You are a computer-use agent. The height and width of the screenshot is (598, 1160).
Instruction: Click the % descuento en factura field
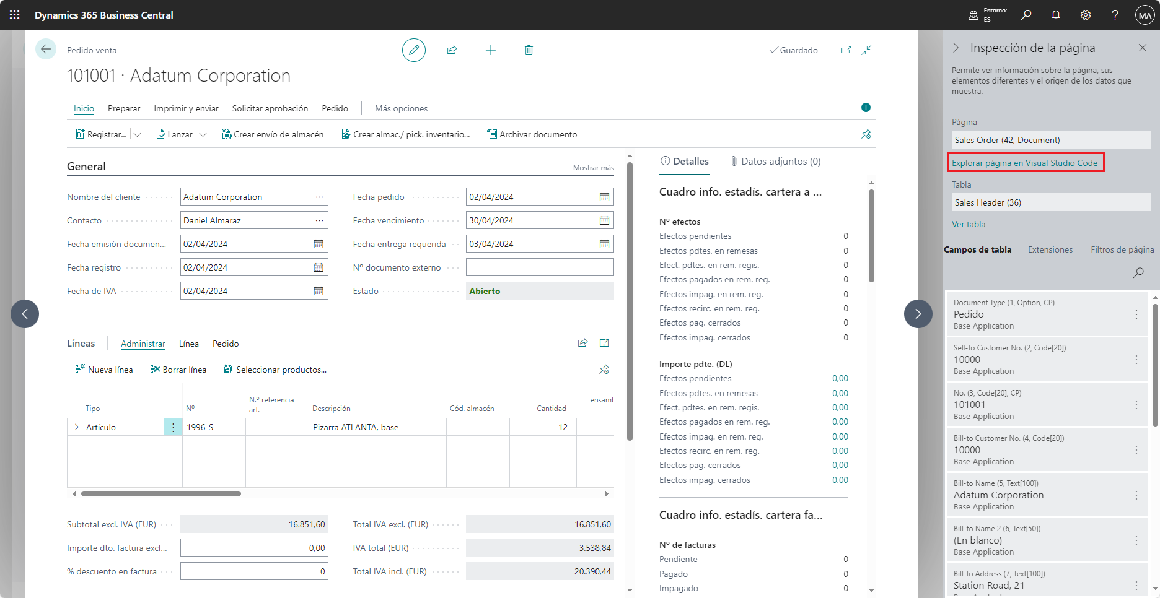[x=254, y=571]
